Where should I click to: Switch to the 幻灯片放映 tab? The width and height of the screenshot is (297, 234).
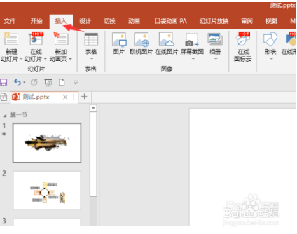pos(214,21)
